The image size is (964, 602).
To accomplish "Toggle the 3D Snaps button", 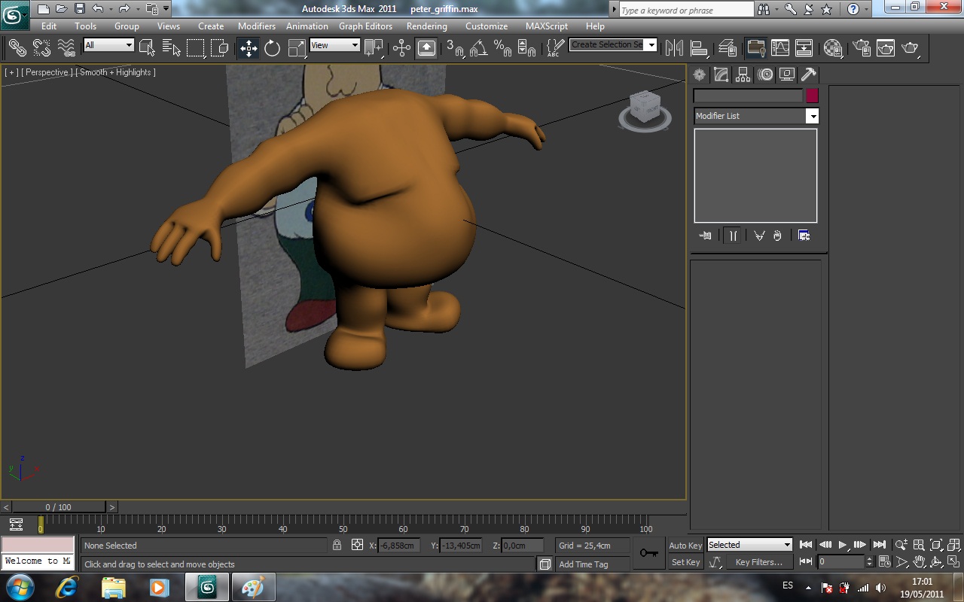I will [x=455, y=48].
